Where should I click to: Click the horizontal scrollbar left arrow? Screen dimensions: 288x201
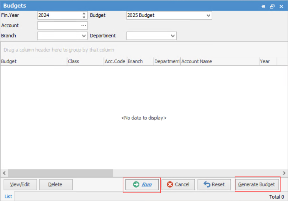[x=4, y=173]
